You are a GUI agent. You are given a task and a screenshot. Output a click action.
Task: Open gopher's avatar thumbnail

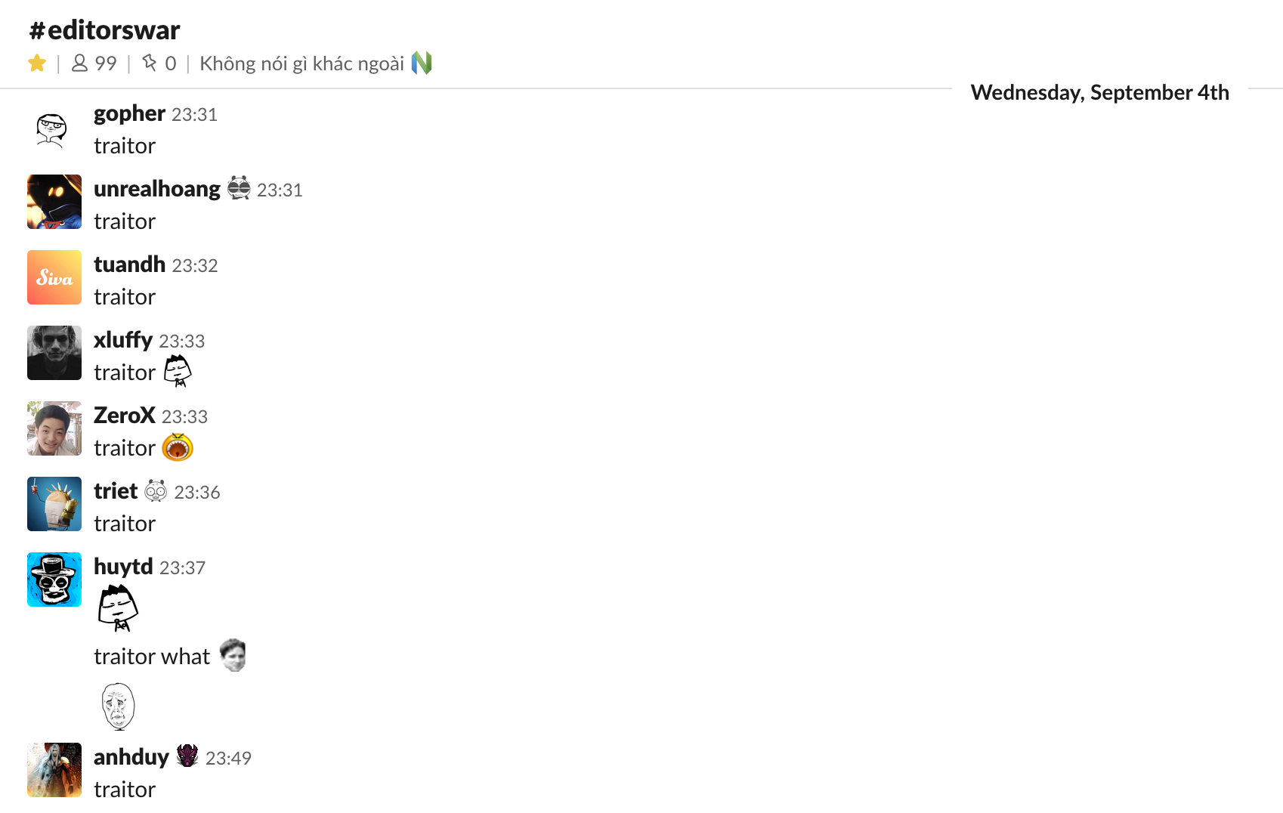pos(51,129)
